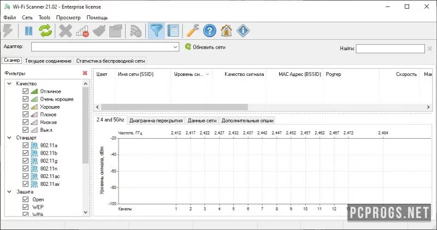Open the Просмотр menu
Viewport: 437px width, 230px height.
click(68, 17)
